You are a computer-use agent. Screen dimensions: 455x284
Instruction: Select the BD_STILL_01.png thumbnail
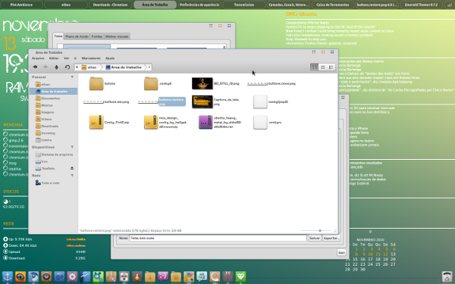[x=202, y=83]
